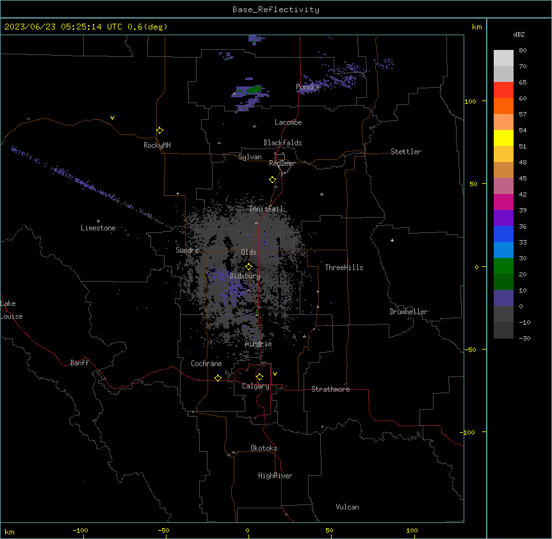552x539 pixels.
Task: Select the yellow diamond marker south of RedDeer
Action: (273, 180)
